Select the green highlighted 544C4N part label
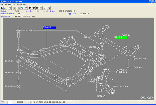 click(x=121, y=37)
